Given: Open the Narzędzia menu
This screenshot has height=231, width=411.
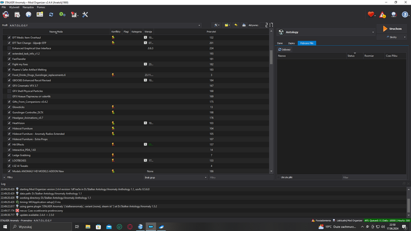Looking at the screenshot, I should coord(28,8).
